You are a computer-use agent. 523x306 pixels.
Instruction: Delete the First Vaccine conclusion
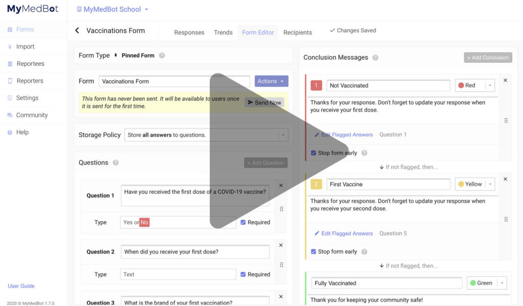(505, 179)
